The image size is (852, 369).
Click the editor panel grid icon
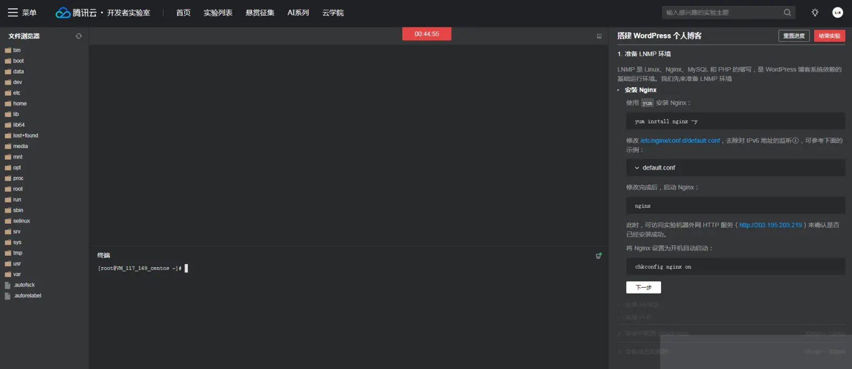tap(599, 36)
